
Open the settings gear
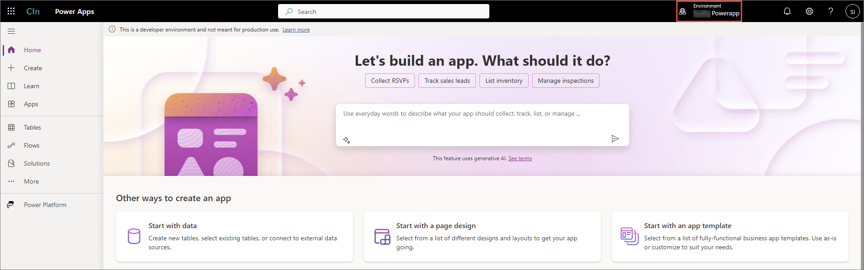(809, 12)
